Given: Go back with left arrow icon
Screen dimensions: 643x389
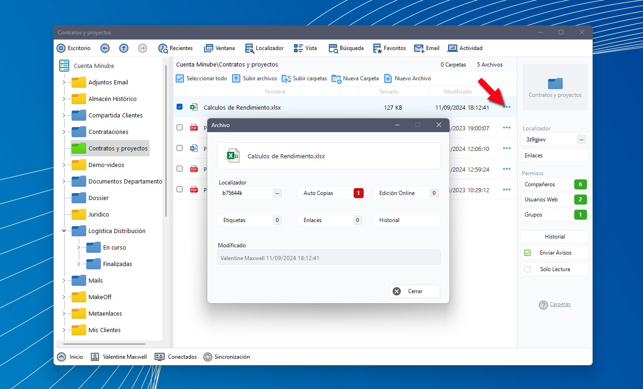Looking at the screenshot, I should (105, 48).
